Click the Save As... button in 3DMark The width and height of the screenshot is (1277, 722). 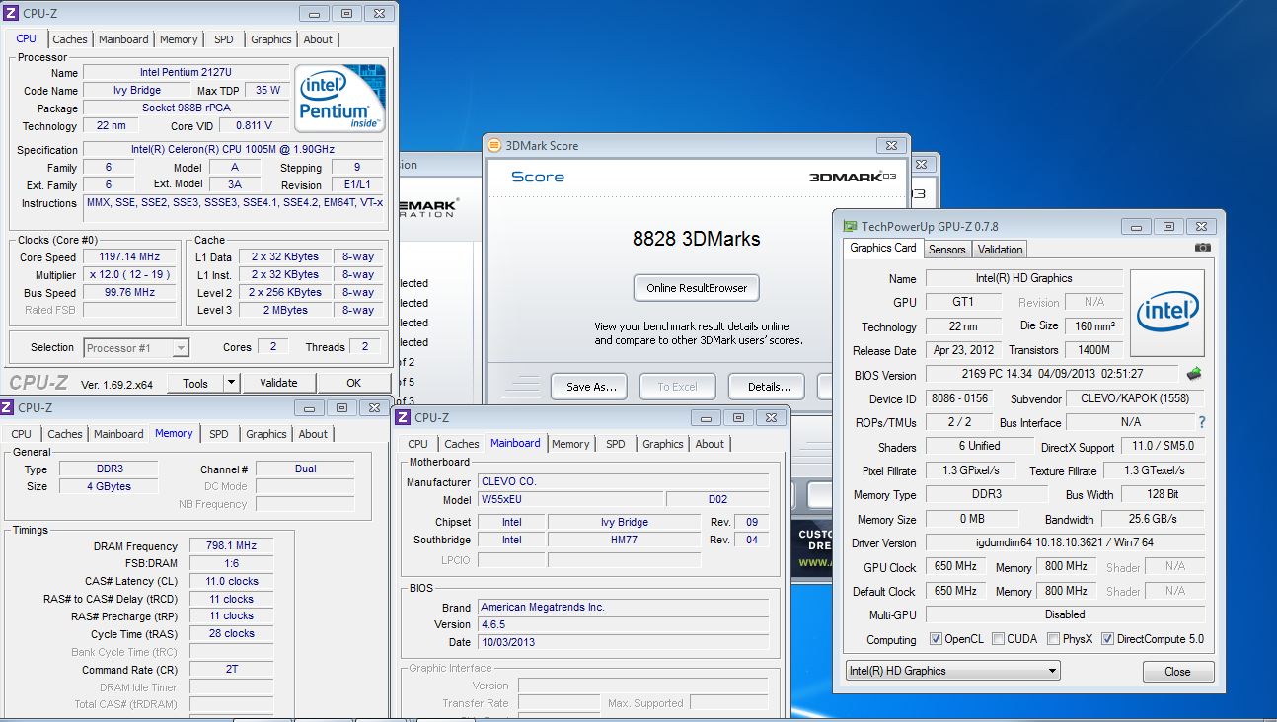pyautogui.click(x=591, y=387)
